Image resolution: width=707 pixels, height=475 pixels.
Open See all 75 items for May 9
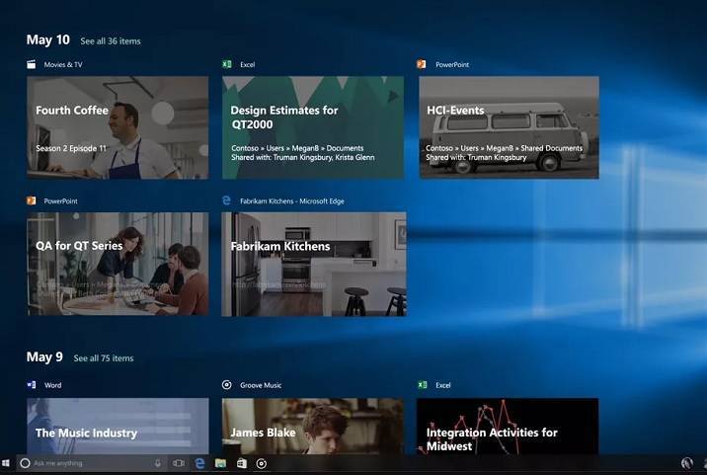click(x=104, y=358)
